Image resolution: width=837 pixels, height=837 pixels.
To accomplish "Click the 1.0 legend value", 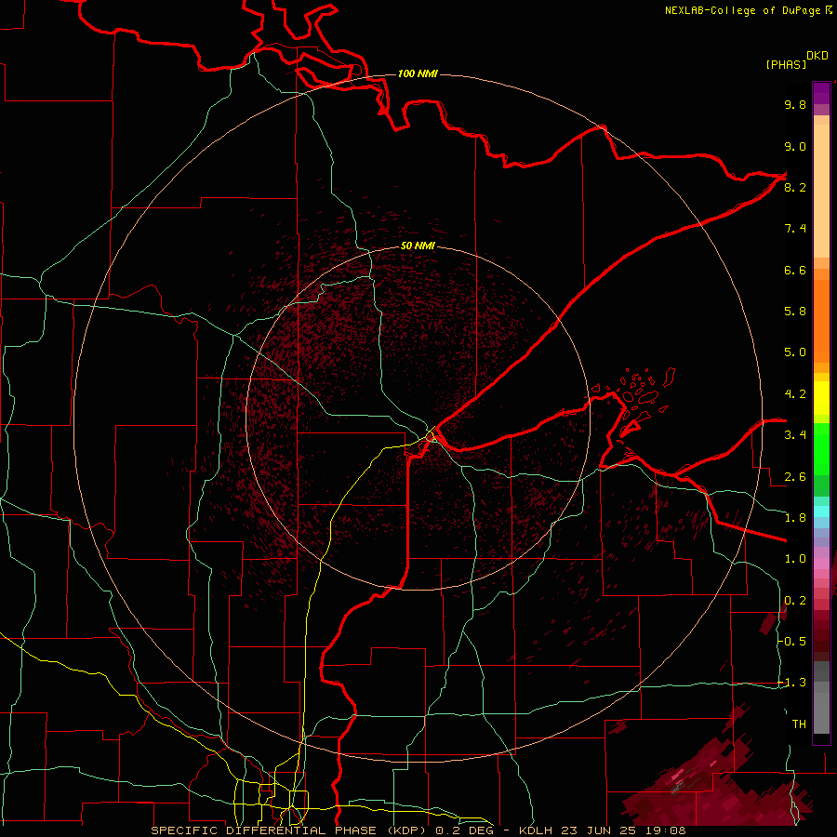I will pyautogui.click(x=795, y=559).
